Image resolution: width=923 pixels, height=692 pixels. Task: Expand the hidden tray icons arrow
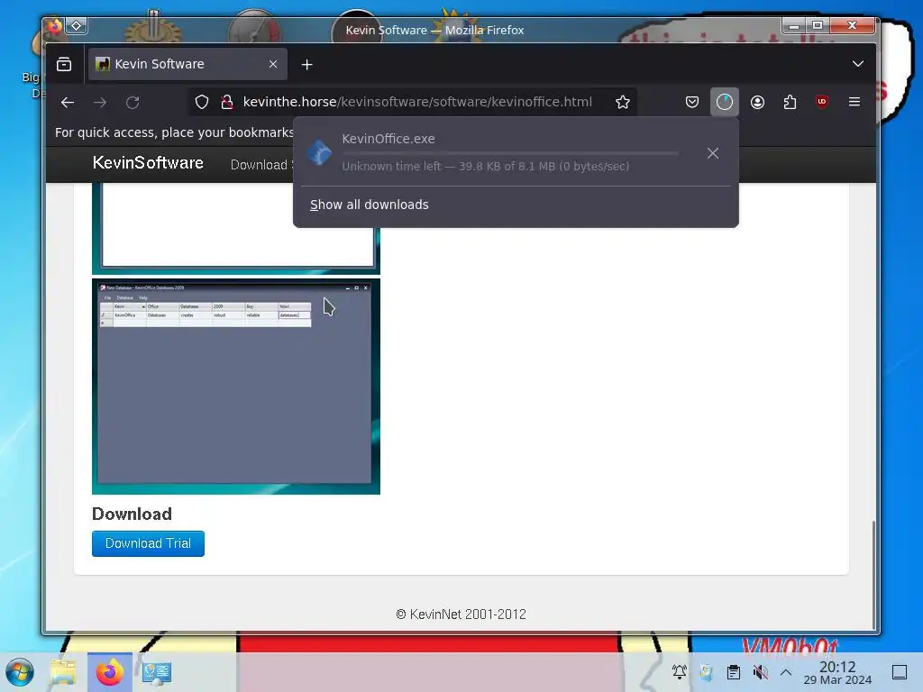786,672
